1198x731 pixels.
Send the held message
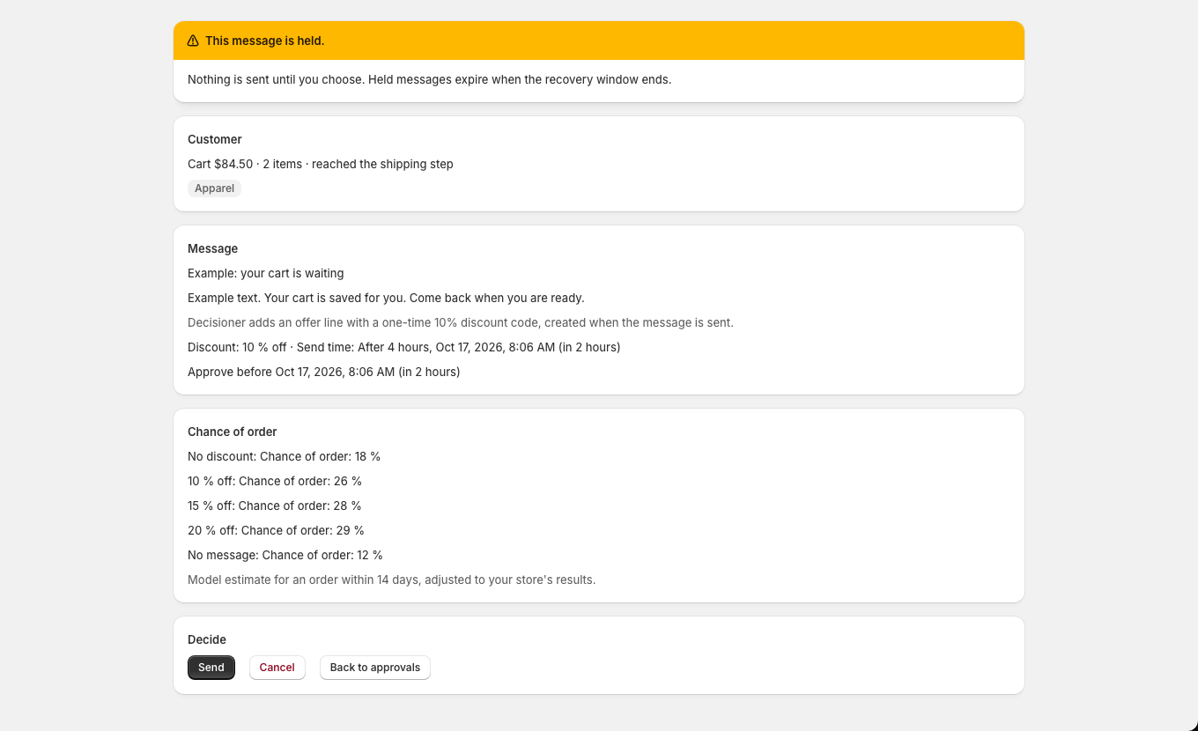pyautogui.click(x=211, y=668)
